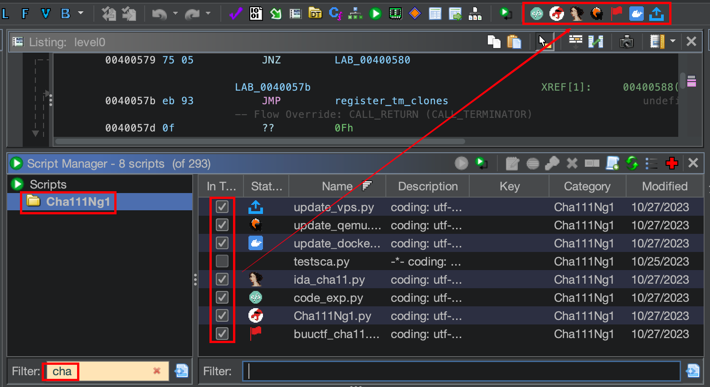
Task: Open the symbol references table icon
Action: pyautogui.click(x=455, y=14)
